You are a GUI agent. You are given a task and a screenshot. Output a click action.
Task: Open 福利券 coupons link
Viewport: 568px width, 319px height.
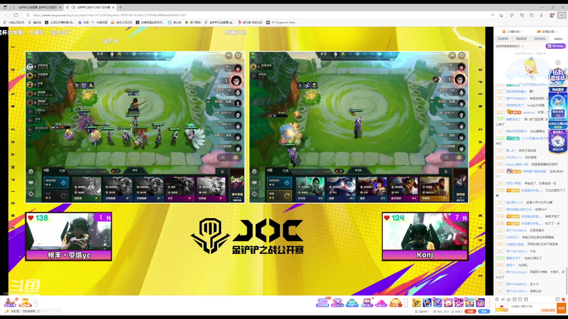pos(422,312)
